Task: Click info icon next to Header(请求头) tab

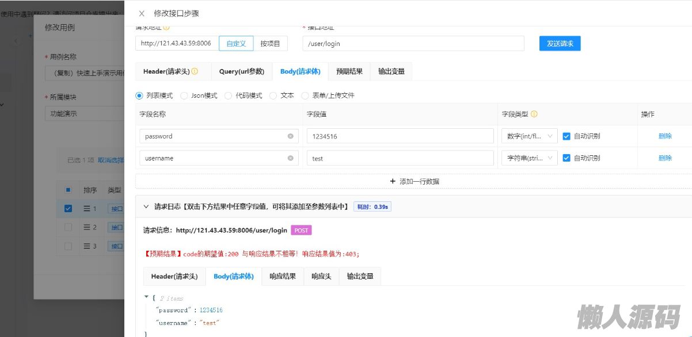Action: pyautogui.click(x=195, y=71)
